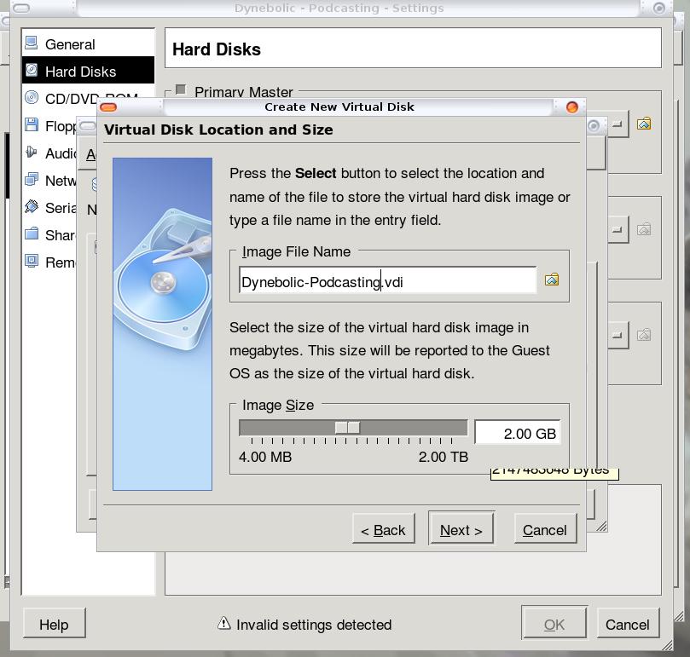Click Next in Create New Virtual Disk
Viewport: 690px width, 657px height.
click(x=461, y=529)
